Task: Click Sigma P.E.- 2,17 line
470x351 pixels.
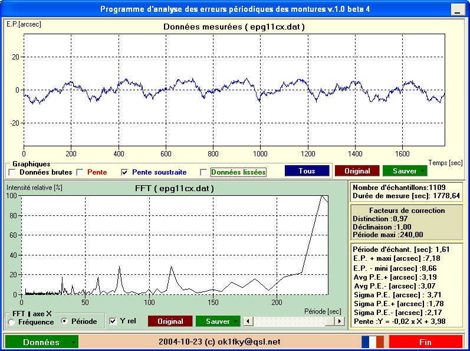Action: 398,313
